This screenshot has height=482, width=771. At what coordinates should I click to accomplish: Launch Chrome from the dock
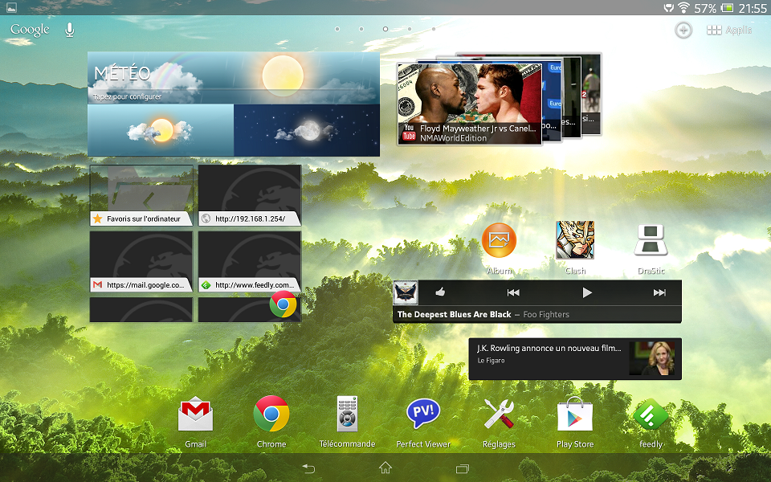point(271,415)
